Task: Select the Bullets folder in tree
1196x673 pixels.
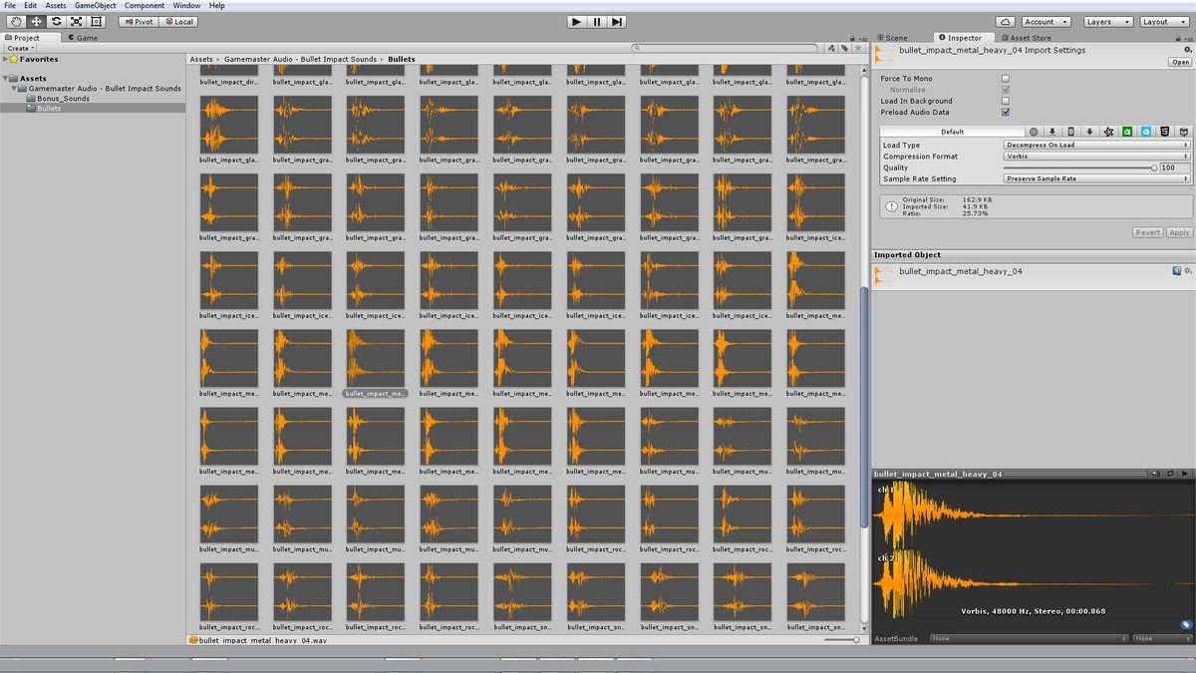Action: [49, 108]
